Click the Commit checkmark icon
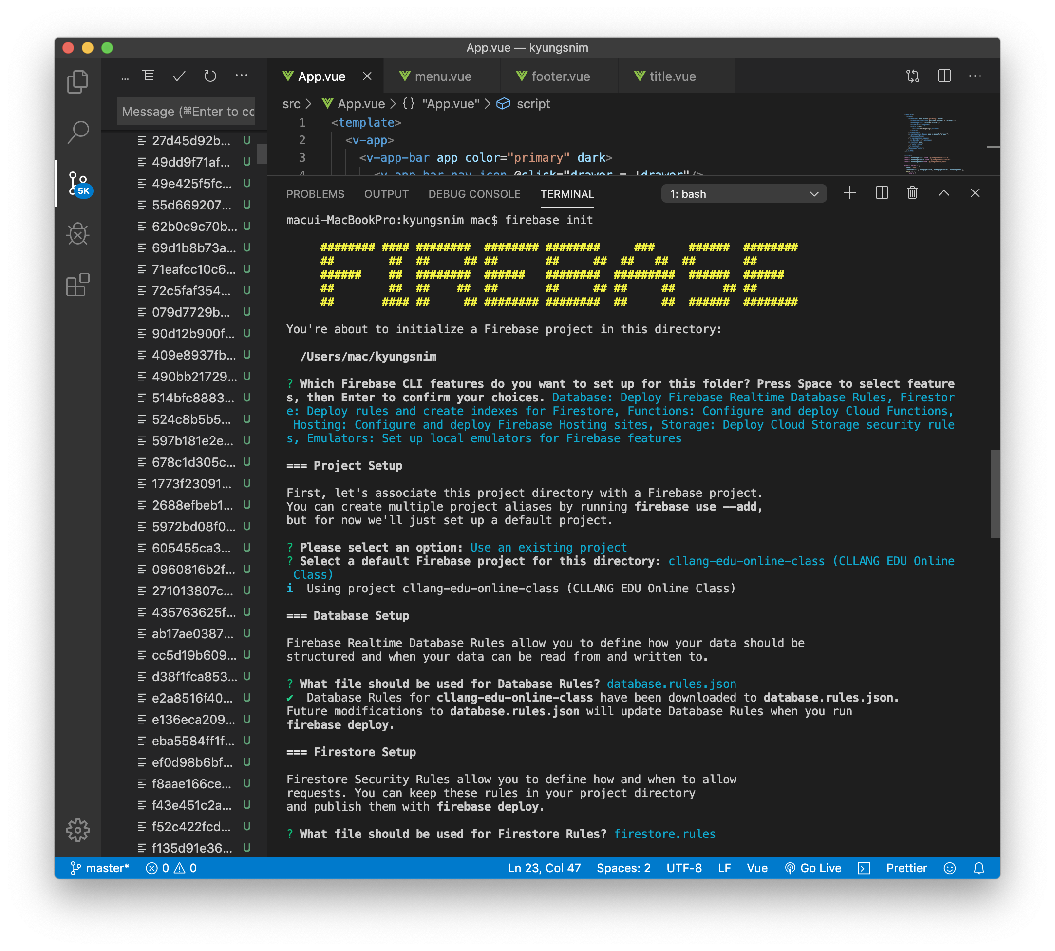Image resolution: width=1055 pixels, height=951 pixels. tap(179, 76)
